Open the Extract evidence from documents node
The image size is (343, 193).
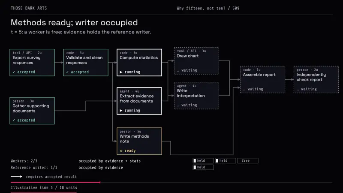139,101
